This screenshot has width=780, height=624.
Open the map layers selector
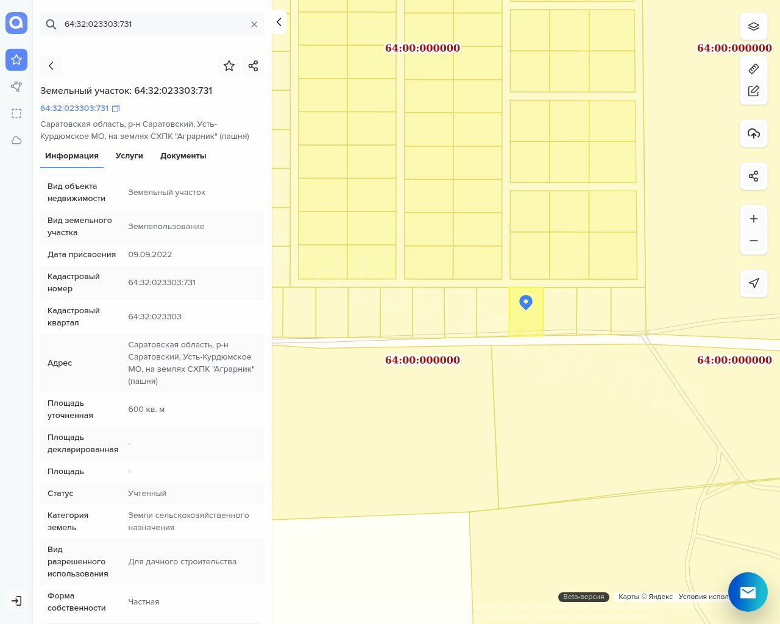coord(754,26)
